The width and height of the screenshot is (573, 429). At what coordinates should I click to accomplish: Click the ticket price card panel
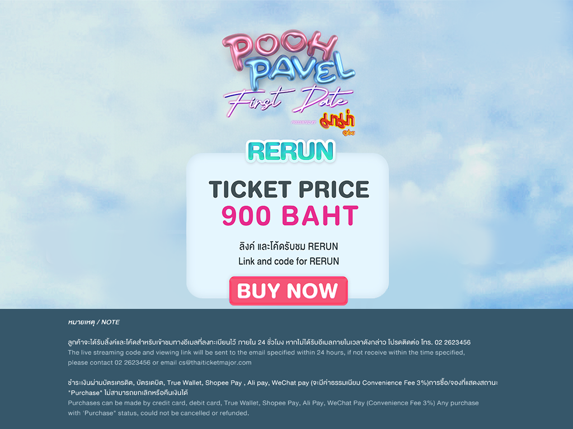pyautogui.click(x=288, y=226)
